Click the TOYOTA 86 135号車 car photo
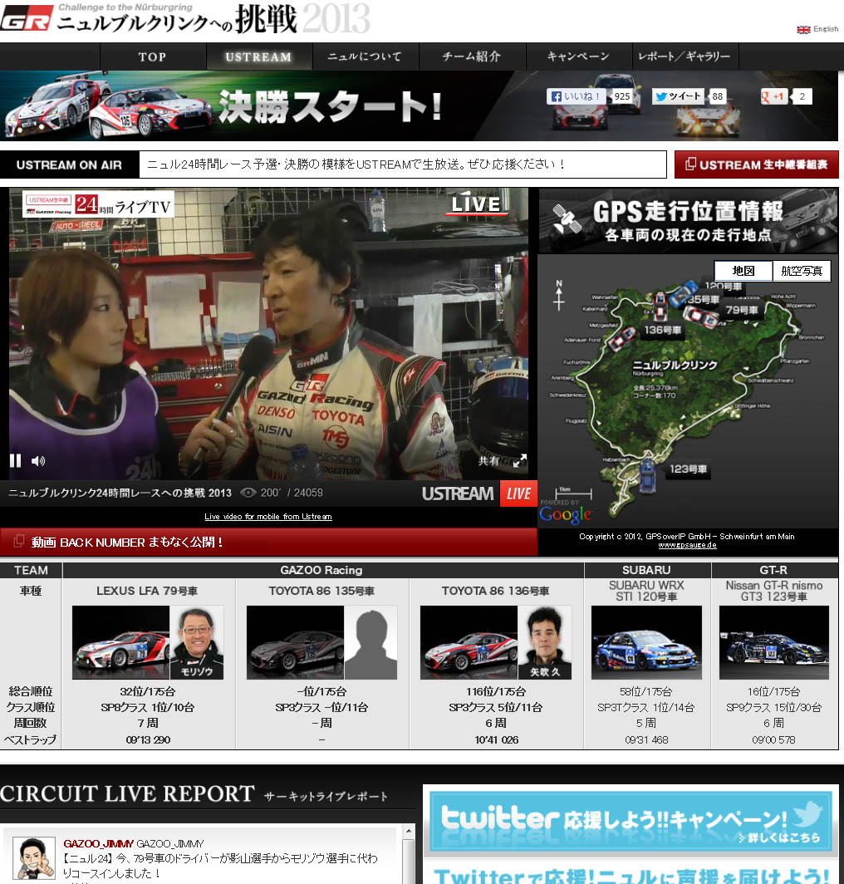Viewport: 844px width, 884px height. coord(296,643)
